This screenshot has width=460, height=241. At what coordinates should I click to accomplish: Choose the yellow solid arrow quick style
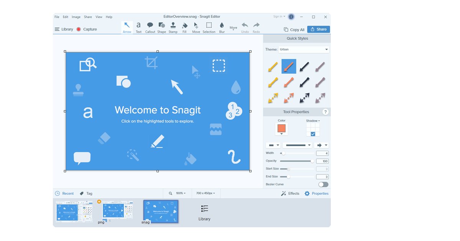(x=273, y=67)
